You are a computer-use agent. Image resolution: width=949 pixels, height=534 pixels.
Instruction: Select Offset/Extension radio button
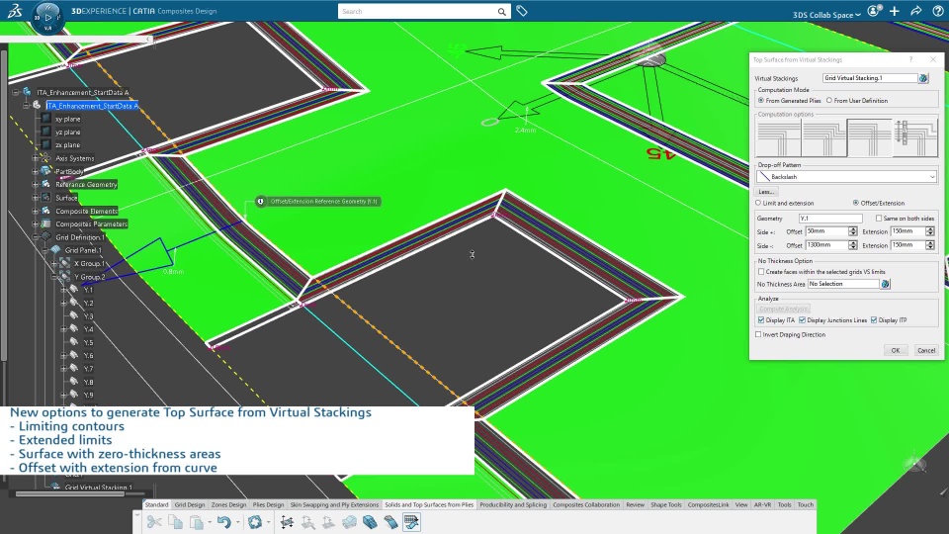856,203
